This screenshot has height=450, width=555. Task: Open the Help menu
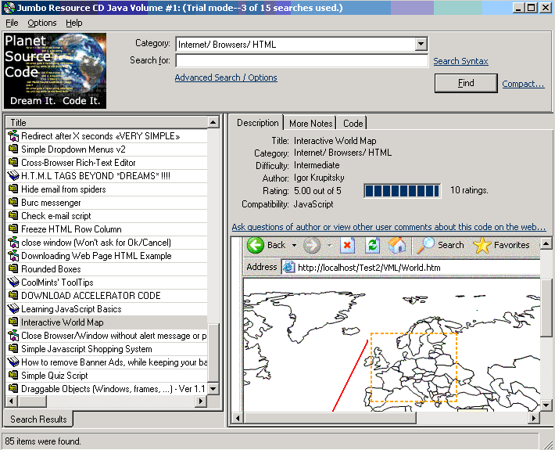[x=74, y=23]
